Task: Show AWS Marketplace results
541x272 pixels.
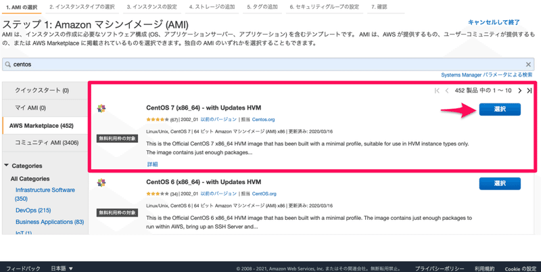Action: click(x=45, y=126)
